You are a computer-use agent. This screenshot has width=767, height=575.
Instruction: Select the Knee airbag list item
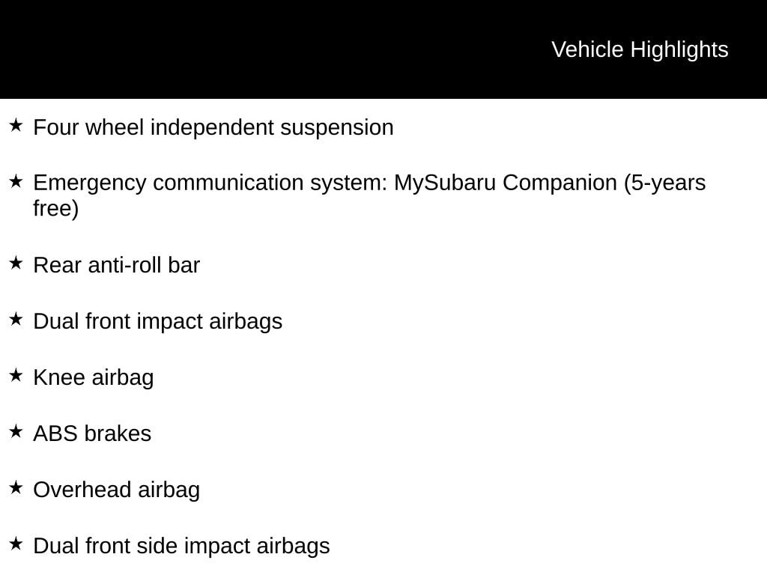tap(94, 378)
